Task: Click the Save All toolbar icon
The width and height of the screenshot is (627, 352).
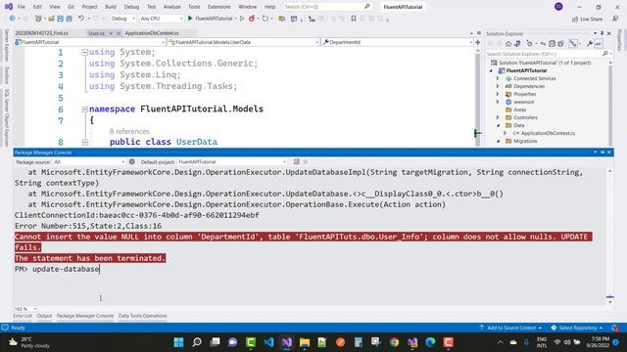Action: (70, 19)
